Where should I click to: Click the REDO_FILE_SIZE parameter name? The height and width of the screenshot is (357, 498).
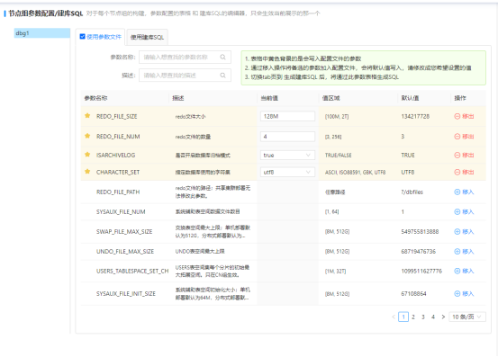[x=117, y=116]
